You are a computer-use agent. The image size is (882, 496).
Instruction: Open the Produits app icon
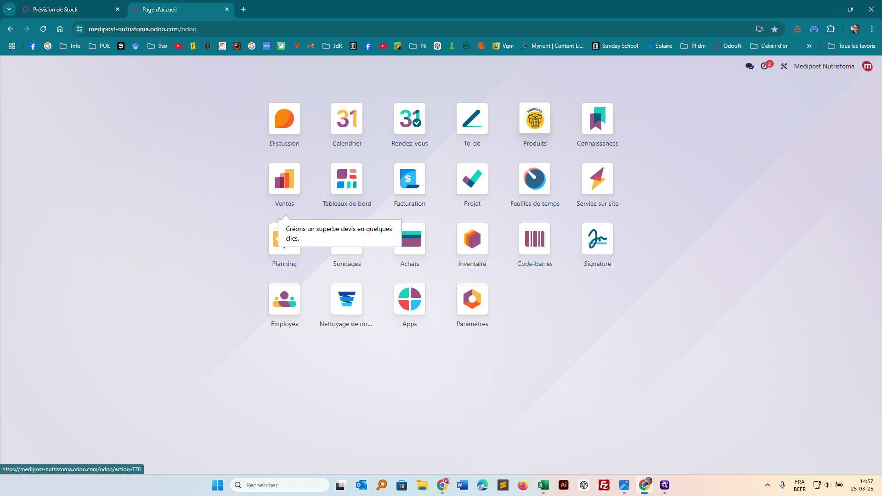(535, 118)
